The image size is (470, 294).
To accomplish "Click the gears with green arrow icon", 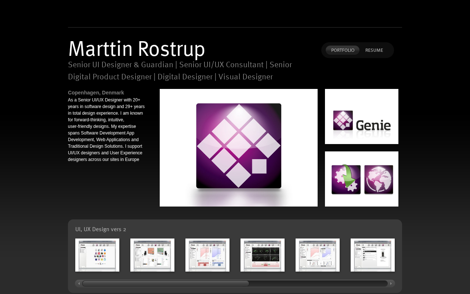I will (346, 179).
